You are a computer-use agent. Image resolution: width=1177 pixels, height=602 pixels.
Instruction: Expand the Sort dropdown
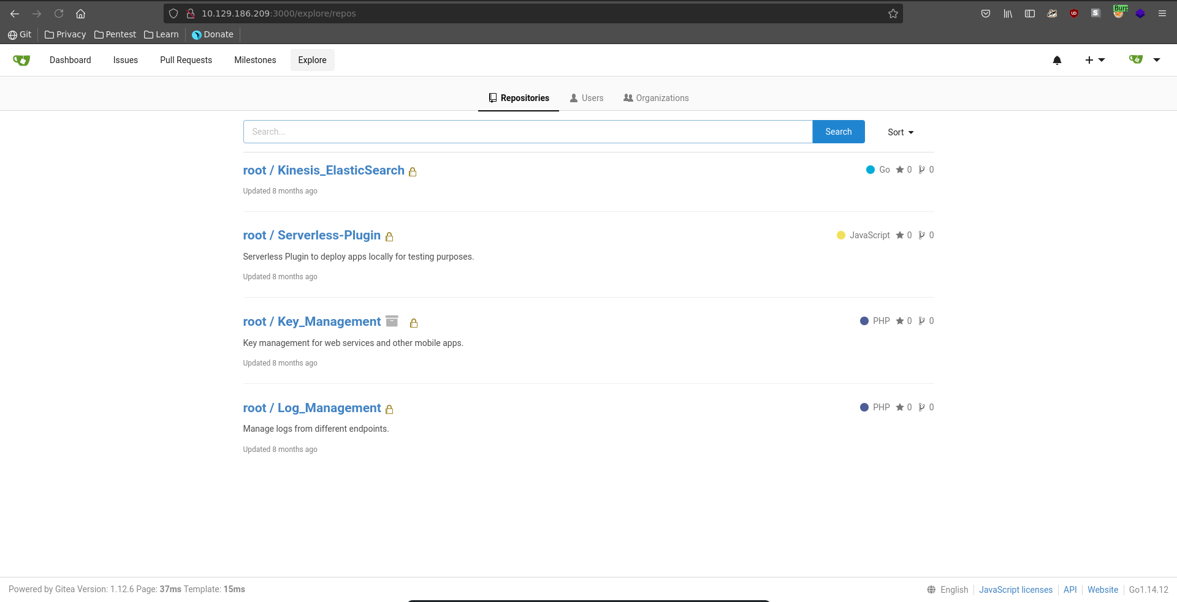[900, 132]
